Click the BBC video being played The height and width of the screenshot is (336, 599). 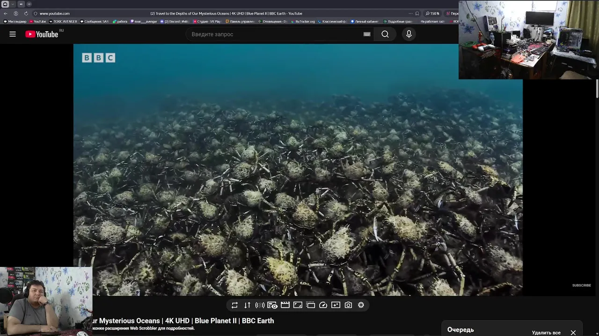(298, 170)
